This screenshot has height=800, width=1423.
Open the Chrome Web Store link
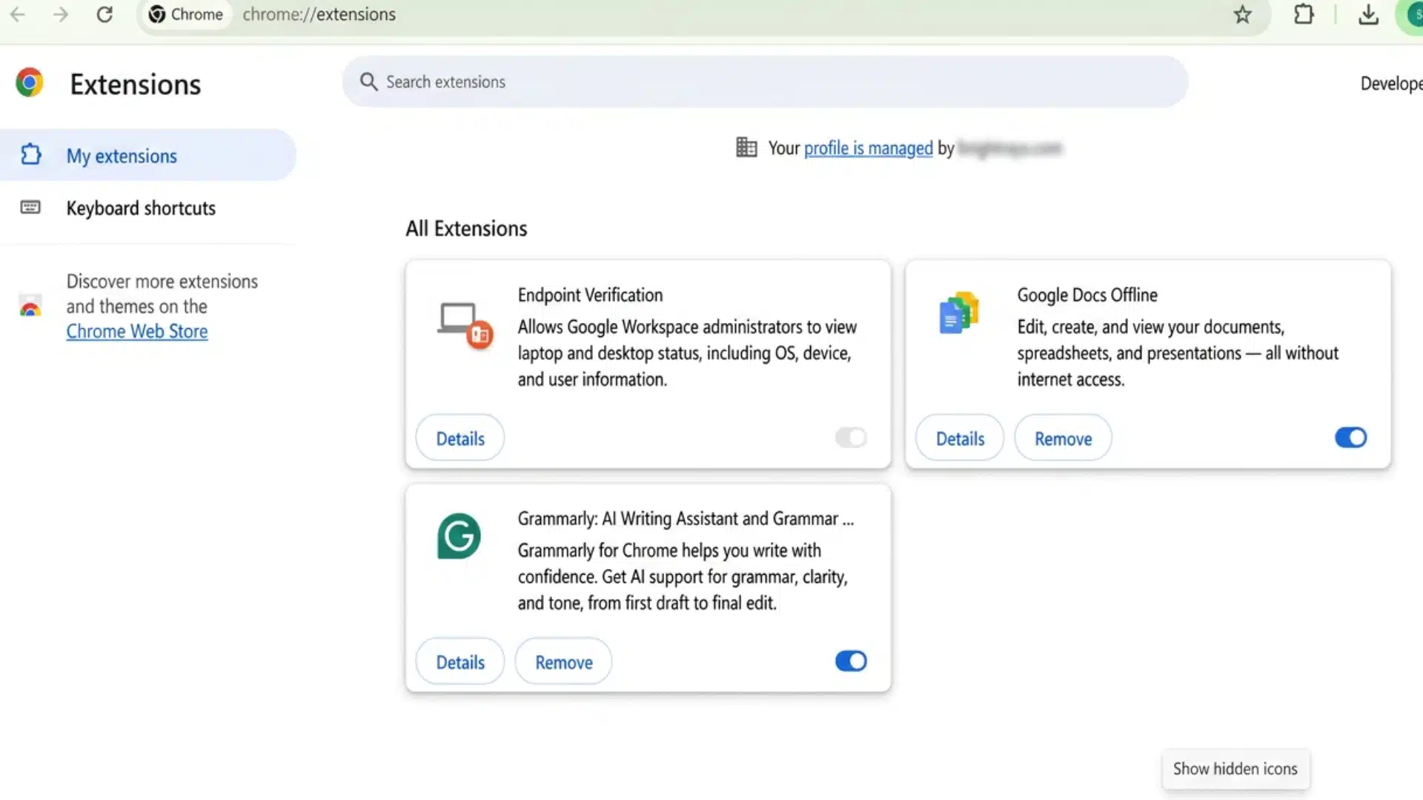click(137, 331)
